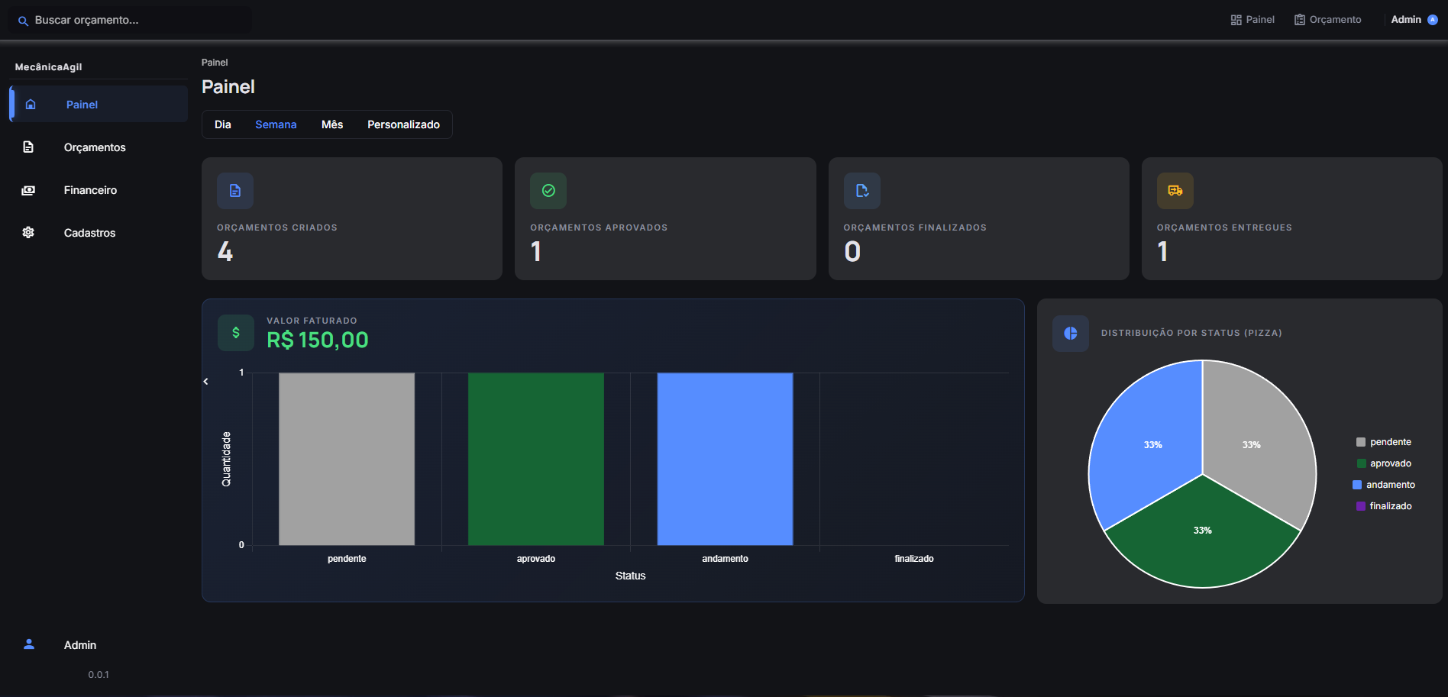Click the Orçamentos Criados document icon
Image resolution: width=1448 pixels, height=697 pixels.
coord(235,191)
